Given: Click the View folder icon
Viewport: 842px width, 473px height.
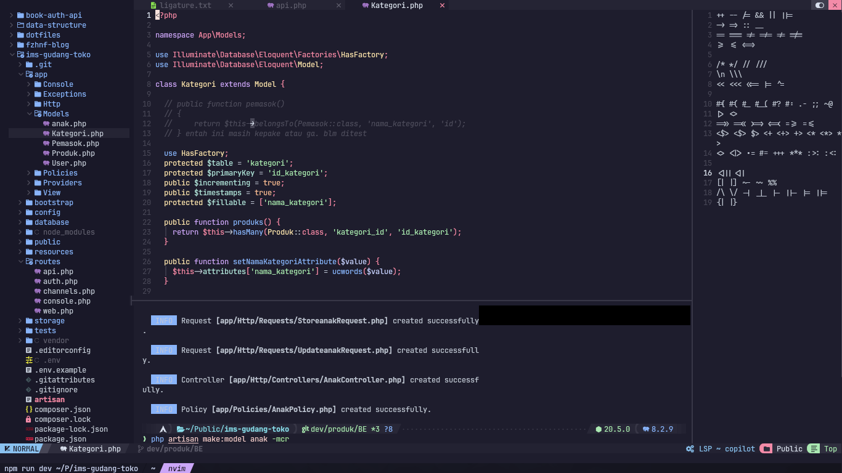Looking at the screenshot, I should pos(38,193).
